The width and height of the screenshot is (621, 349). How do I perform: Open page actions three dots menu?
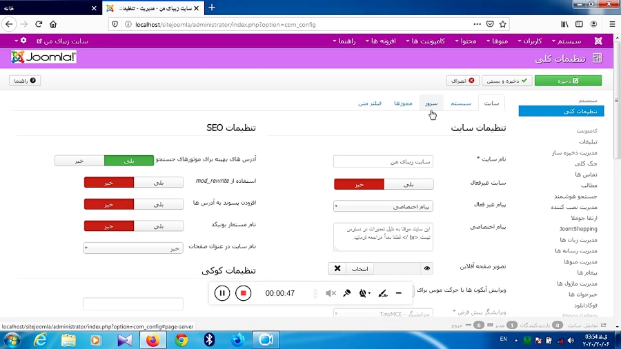[477, 24]
